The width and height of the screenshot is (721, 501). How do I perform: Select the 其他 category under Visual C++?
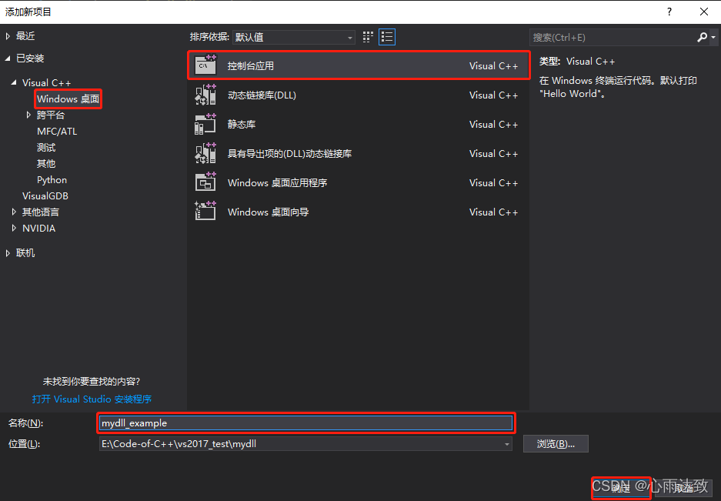coord(46,163)
